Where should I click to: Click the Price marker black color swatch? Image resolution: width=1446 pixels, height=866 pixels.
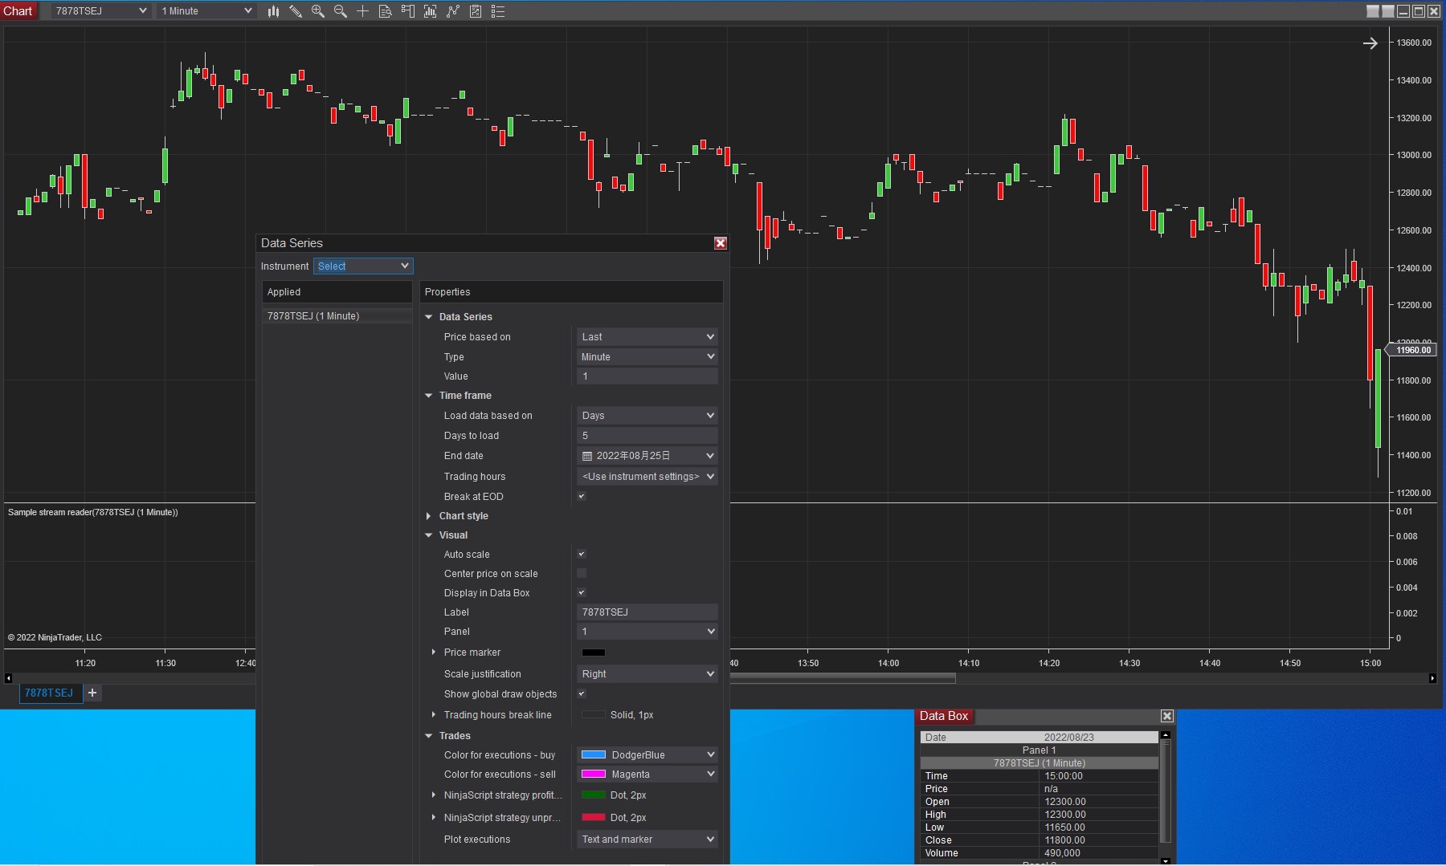594,653
